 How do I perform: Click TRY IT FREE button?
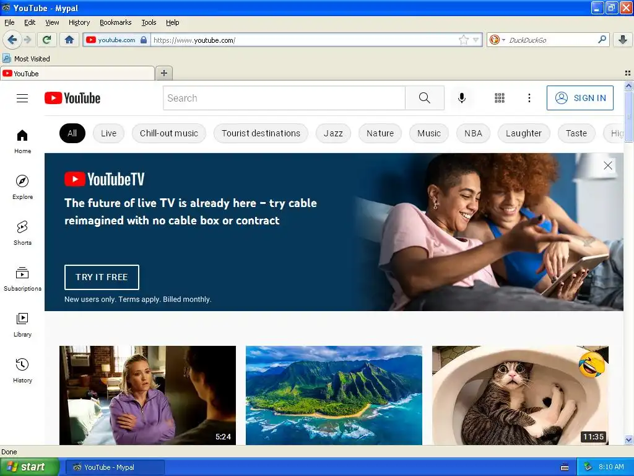(102, 277)
